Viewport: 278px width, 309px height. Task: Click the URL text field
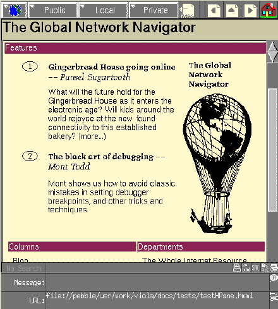[x=157, y=300]
